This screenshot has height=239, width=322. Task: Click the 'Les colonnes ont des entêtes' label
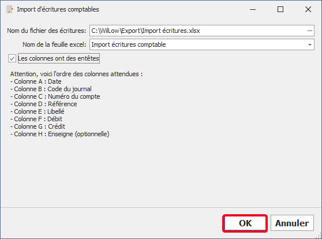[x=59, y=58]
